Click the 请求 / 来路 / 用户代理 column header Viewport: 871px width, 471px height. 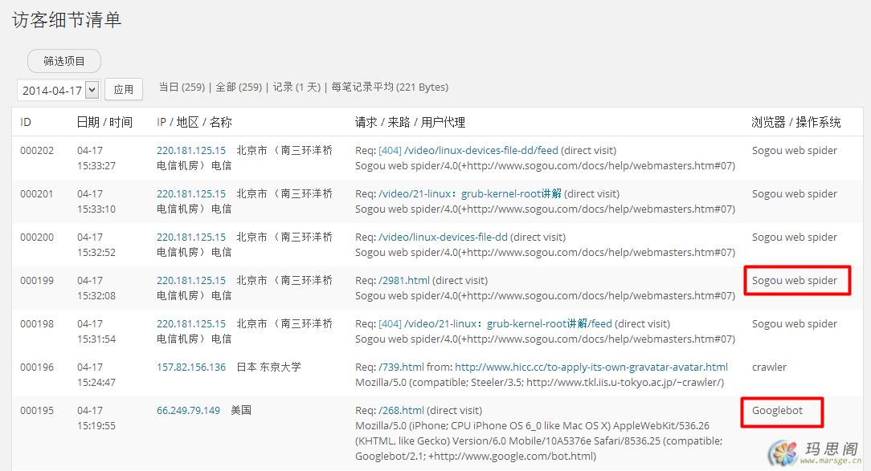click(410, 122)
